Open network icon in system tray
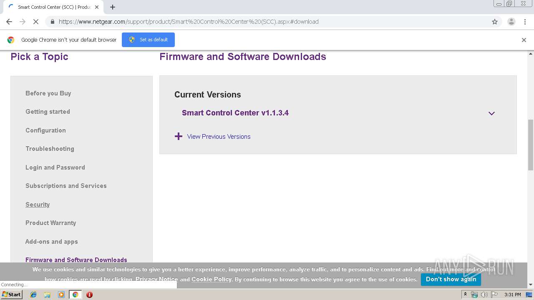Image resolution: width=534 pixels, height=300 pixels. pos(474,295)
